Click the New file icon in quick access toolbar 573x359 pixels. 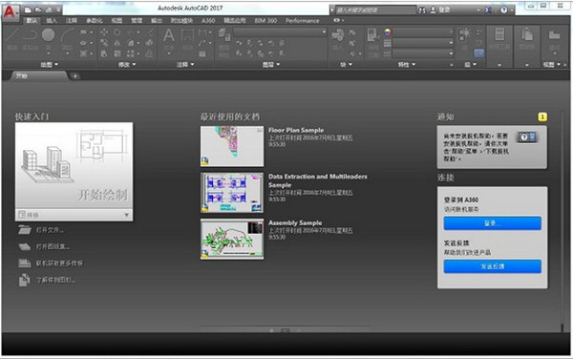coord(28,10)
